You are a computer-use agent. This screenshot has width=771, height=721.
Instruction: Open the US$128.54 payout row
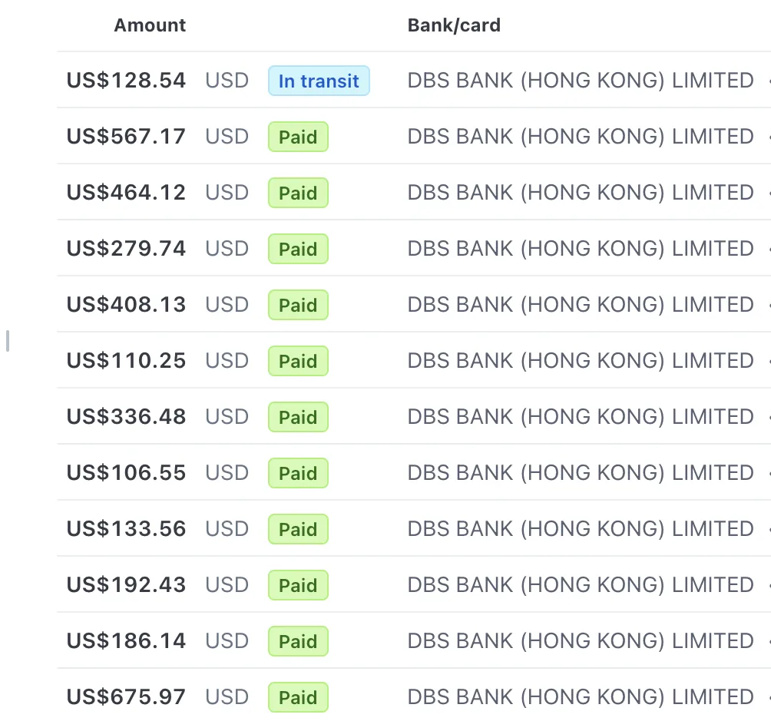pyautogui.click(x=413, y=80)
